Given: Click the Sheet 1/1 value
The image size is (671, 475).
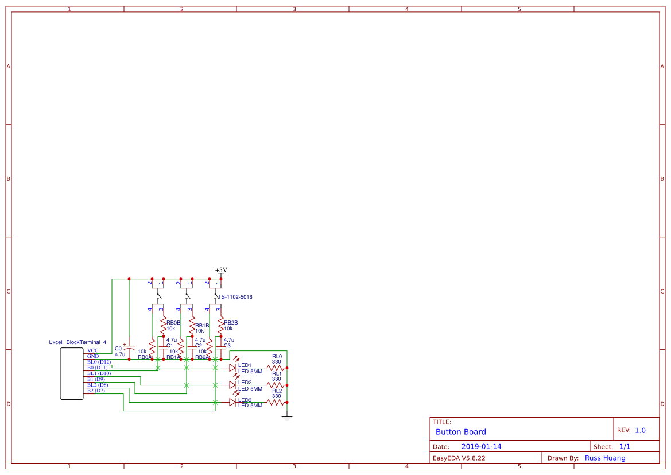Looking at the screenshot, I should [625, 446].
